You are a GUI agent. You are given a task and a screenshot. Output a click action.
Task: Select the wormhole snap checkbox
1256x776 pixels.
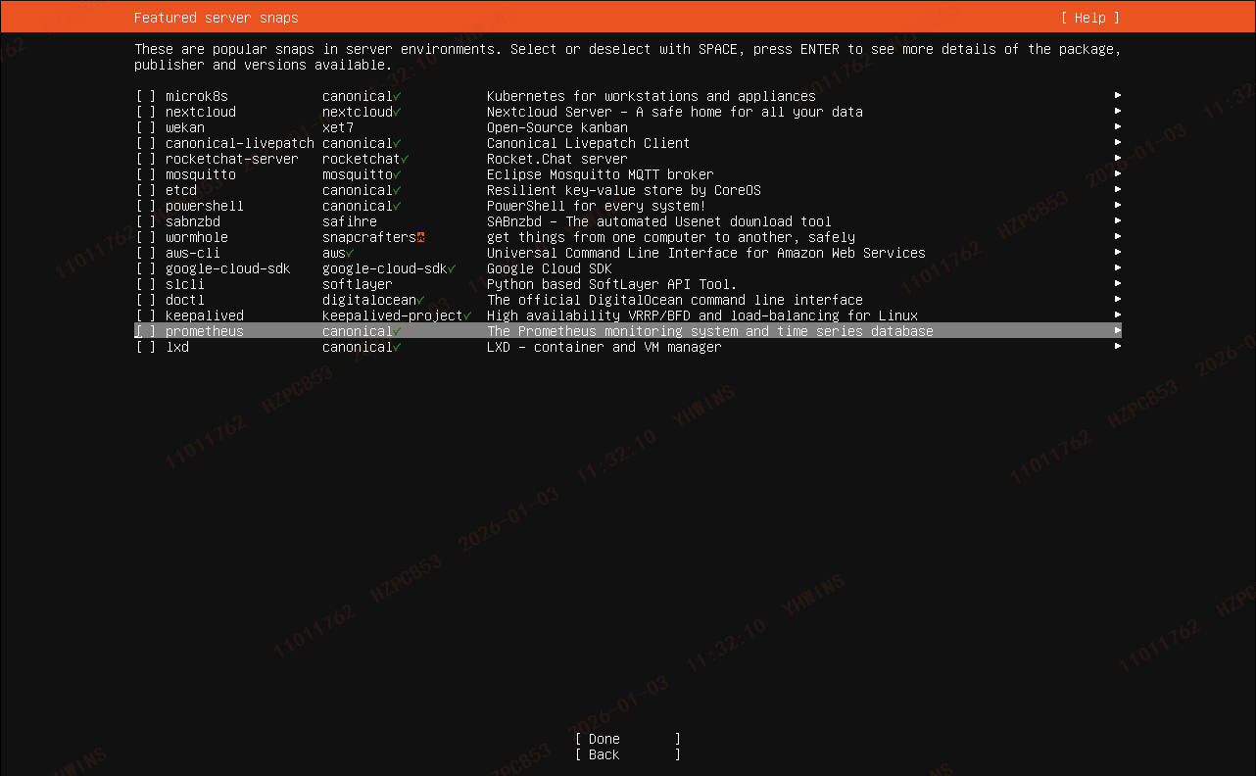(145, 237)
